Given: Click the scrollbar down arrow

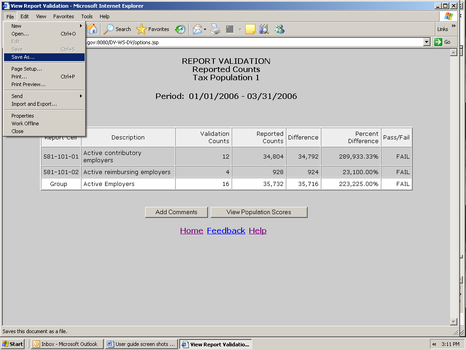Looking at the screenshot, I should pos(454,321).
